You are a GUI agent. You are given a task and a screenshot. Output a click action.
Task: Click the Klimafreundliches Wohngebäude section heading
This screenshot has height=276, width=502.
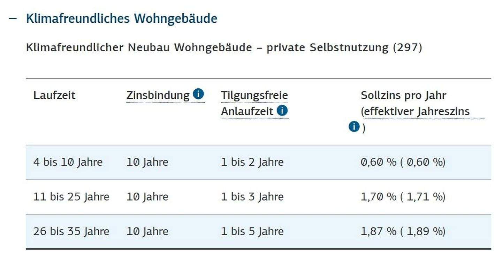(121, 18)
